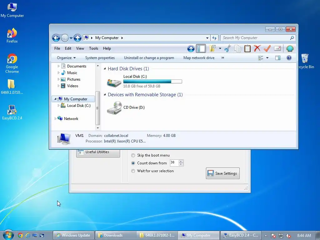Click the Chrome icon in the quick launch
This screenshot has width=320, height=240.
20,235
